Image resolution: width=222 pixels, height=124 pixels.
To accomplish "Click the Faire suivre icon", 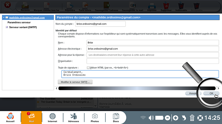I will pyautogui.click(x=85, y=6).
